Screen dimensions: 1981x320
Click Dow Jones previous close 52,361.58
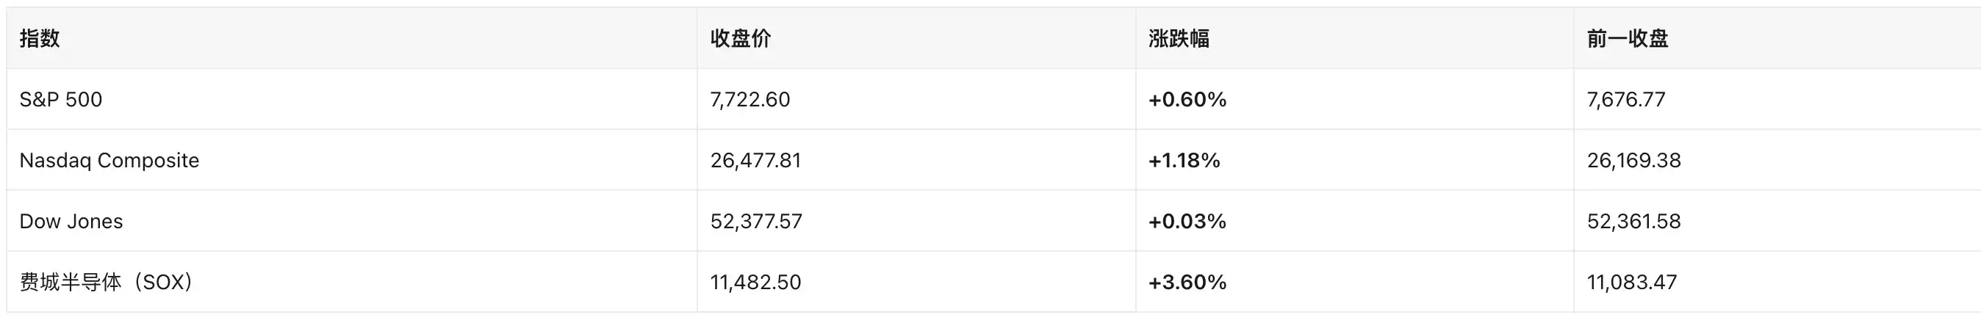click(1633, 221)
